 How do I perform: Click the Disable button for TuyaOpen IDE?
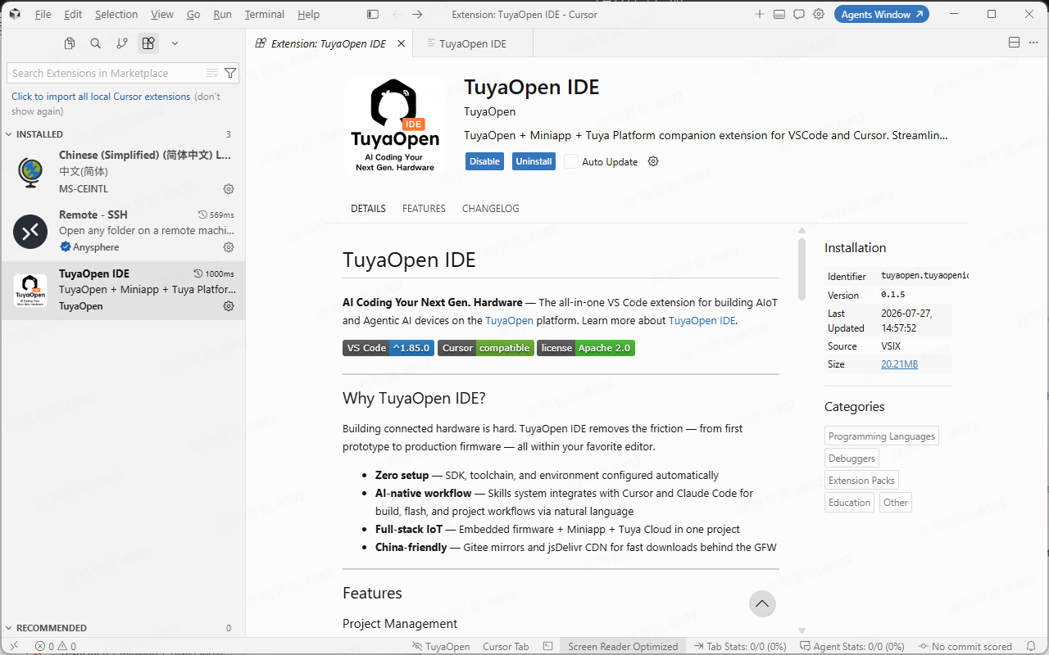coord(484,161)
